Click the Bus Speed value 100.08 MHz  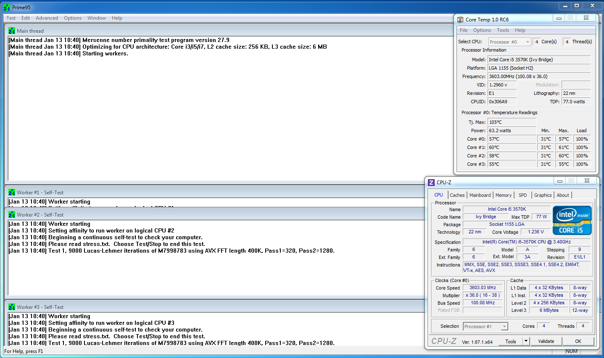[x=483, y=303]
